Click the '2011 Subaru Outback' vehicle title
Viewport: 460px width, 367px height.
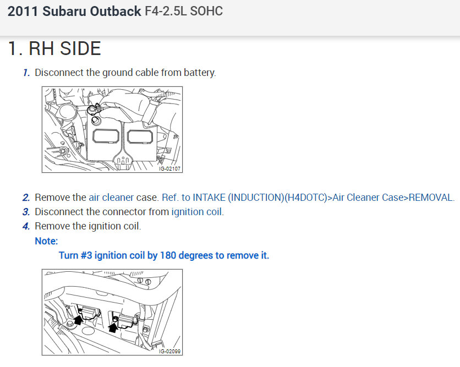pos(74,12)
